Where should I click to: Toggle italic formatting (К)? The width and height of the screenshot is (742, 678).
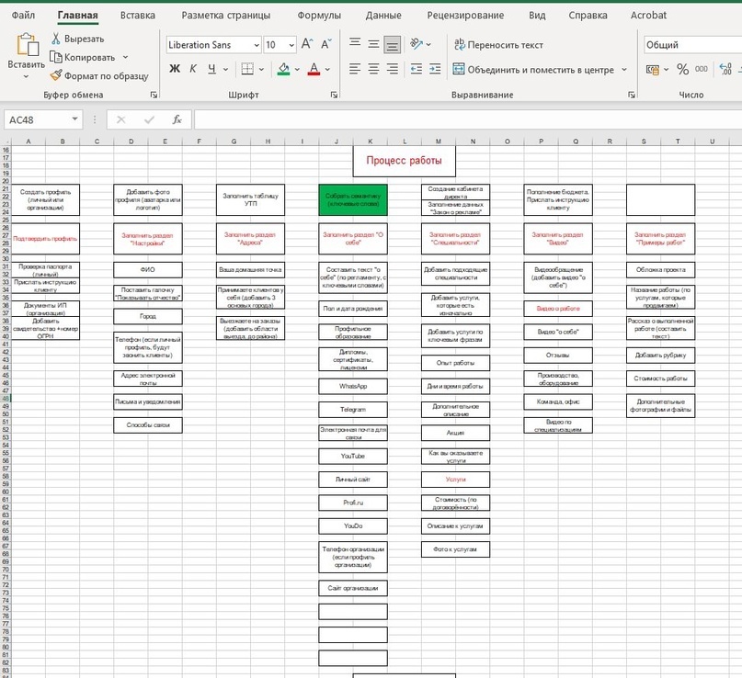click(x=193, y=69)
